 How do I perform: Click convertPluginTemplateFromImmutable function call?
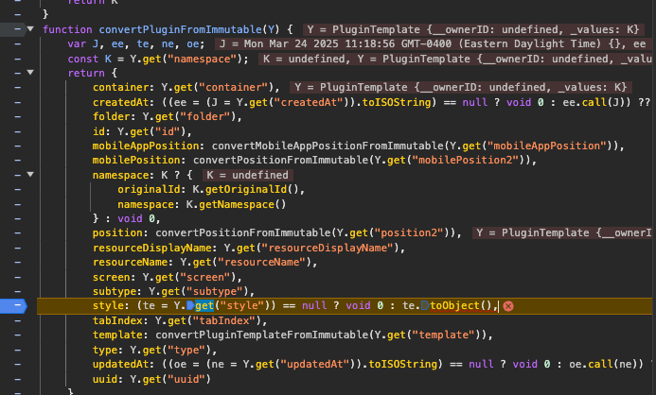[262, 335]
